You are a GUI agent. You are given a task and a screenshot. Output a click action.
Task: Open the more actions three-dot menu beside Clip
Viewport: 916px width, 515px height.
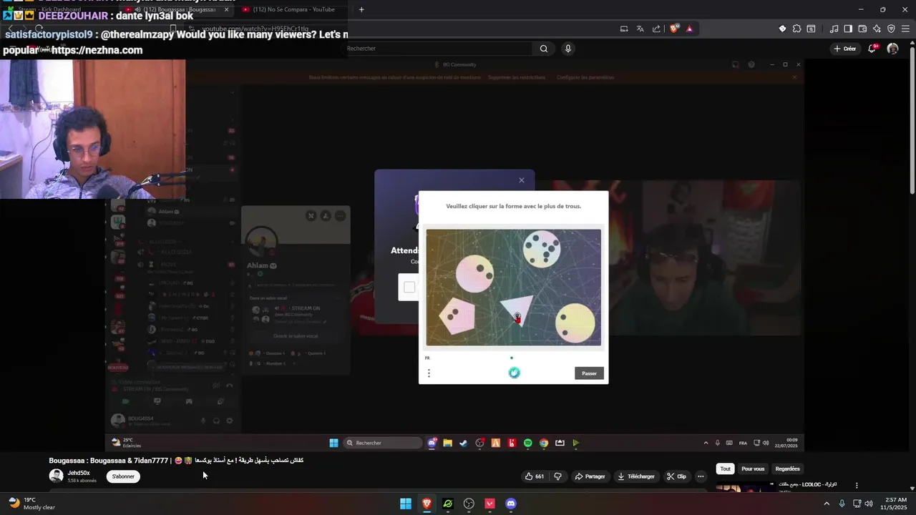click(x=701, y=476)
